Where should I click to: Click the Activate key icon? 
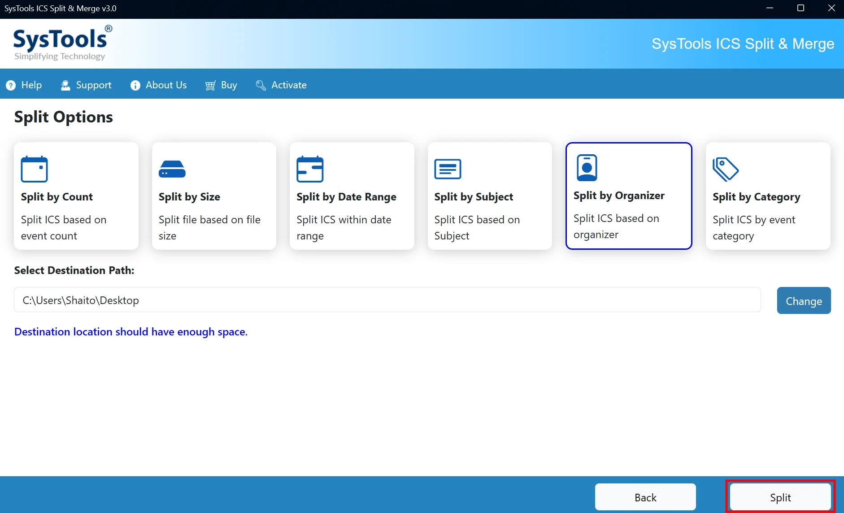coord(261,85)
